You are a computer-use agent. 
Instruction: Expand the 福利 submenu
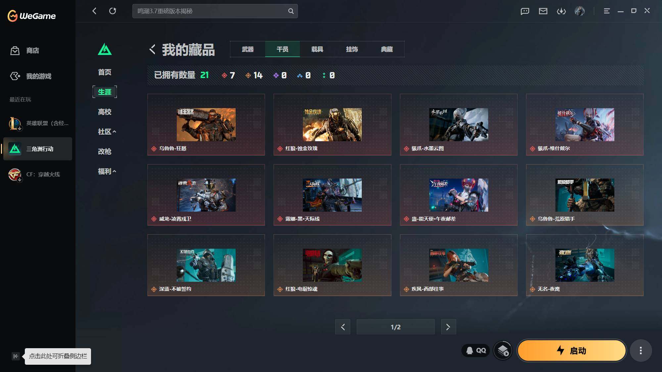coord(107,171)
